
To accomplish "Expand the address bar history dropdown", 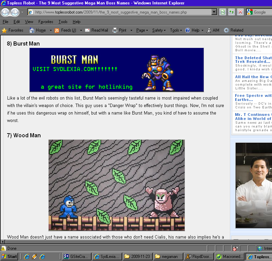I will [214, 12].
